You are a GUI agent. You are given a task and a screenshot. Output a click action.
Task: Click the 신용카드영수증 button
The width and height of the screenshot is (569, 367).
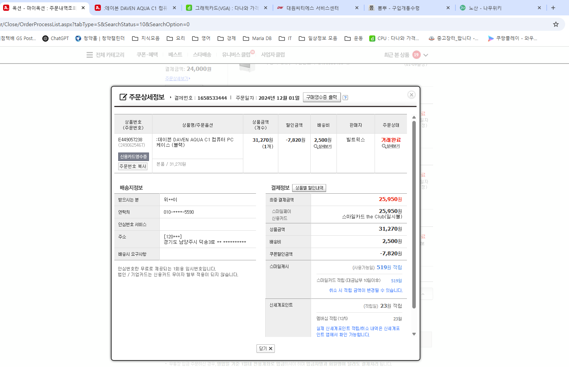(133, 157)
